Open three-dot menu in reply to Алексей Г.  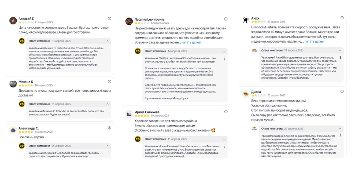point(108,48)
